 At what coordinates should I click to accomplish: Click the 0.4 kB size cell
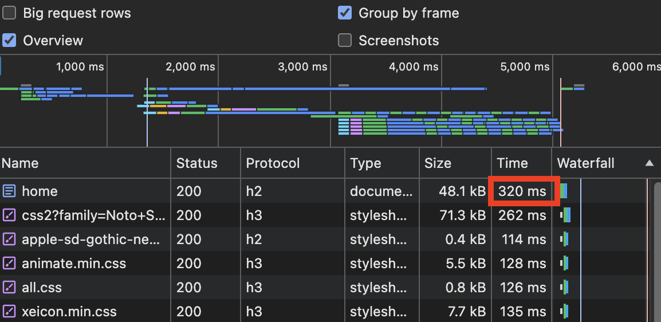click(x=466, y=239)
